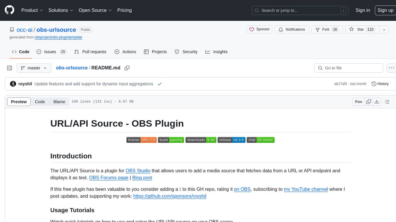
Task: Click the Introduction heading
Action: pos(71,156)
